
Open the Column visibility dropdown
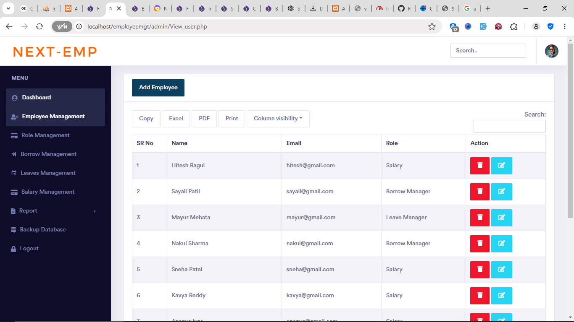[278, 119]
